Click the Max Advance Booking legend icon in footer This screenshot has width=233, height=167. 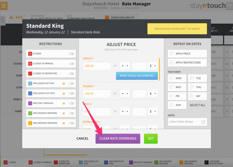[181, 162]
